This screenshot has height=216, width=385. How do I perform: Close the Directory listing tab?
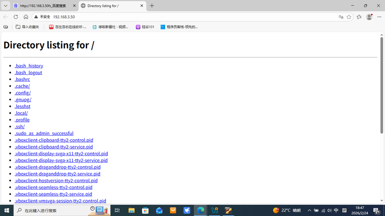coord(141,6)
